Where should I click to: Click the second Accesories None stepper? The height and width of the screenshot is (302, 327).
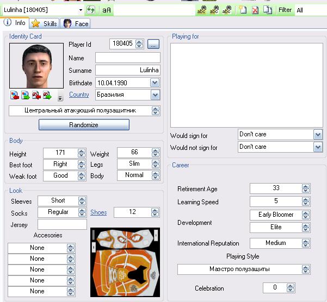click(x=71, y=259)
